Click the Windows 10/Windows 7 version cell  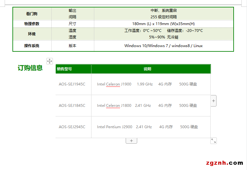(163, 46)
